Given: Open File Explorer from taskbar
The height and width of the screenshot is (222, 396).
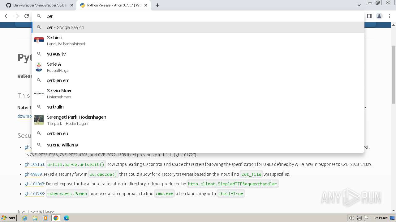Looking at the screenshot, I should point(35,218).
